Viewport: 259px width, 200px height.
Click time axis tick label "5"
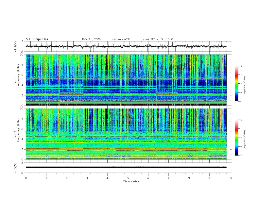pyautogui.click(x=128, y=178)
